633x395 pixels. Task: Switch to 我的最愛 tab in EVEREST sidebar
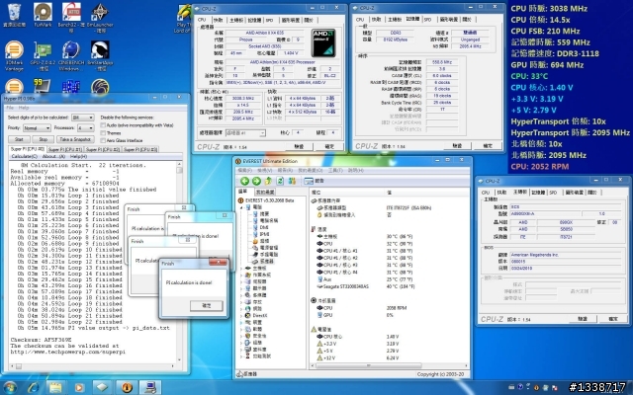point(265,193)
